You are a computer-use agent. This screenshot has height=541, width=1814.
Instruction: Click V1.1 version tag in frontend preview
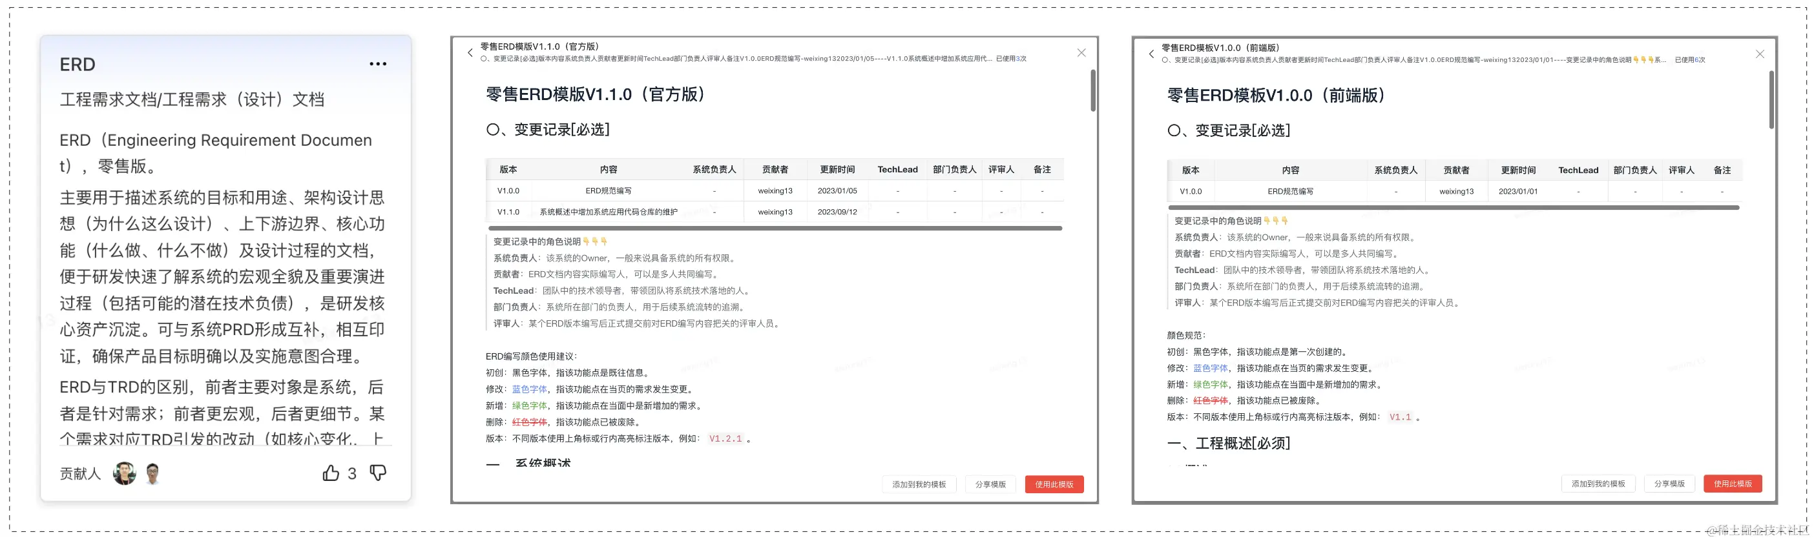point(1400,417)
